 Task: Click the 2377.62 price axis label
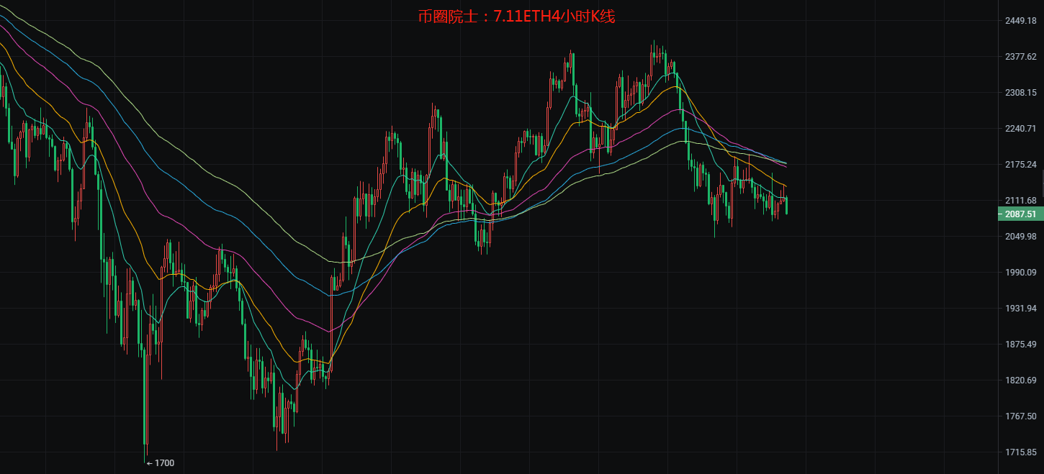tap(1020, 56)
